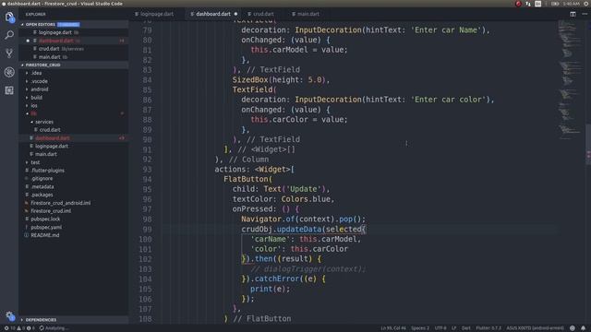Expand the Dependencies section
591x332 pixels.
(74, 320)
